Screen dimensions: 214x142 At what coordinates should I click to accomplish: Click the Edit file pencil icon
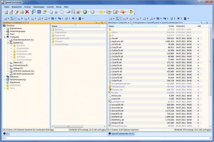pos(11,12)
